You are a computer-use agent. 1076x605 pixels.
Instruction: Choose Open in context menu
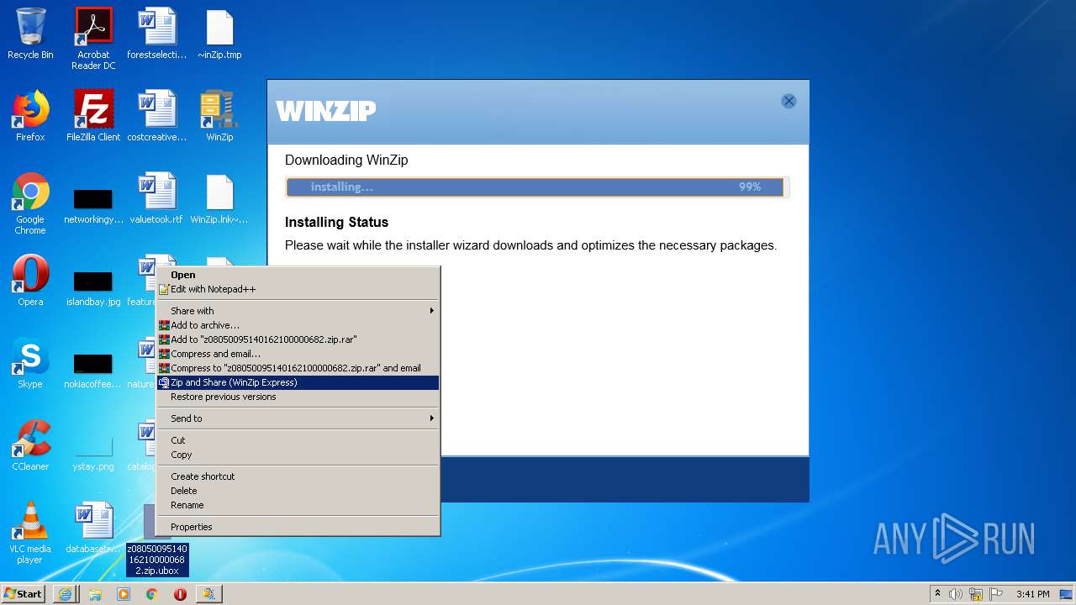pyautogui.click(x=298, y=275)
